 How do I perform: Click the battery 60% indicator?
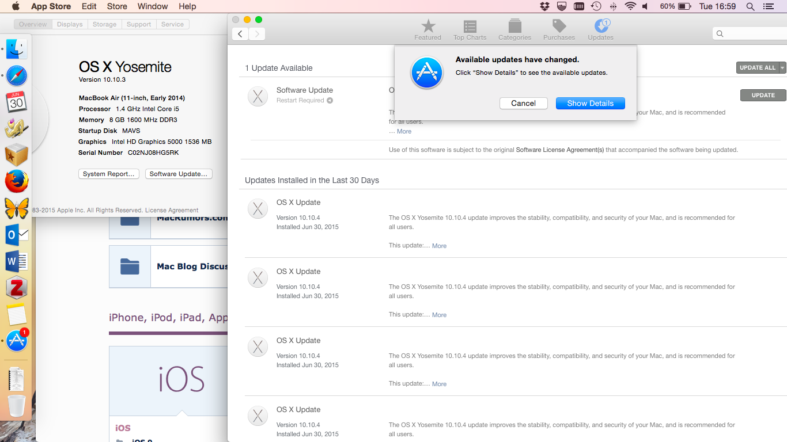676,6
